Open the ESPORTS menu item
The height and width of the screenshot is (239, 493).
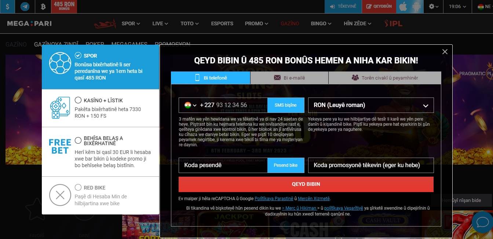222,23
